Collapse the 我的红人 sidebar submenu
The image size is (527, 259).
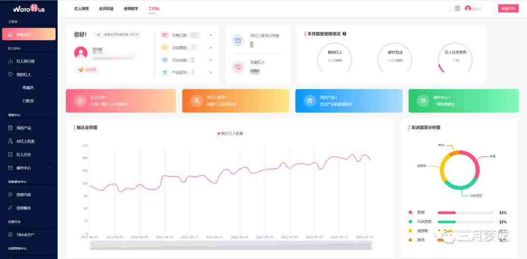click(x=49, y=74)
